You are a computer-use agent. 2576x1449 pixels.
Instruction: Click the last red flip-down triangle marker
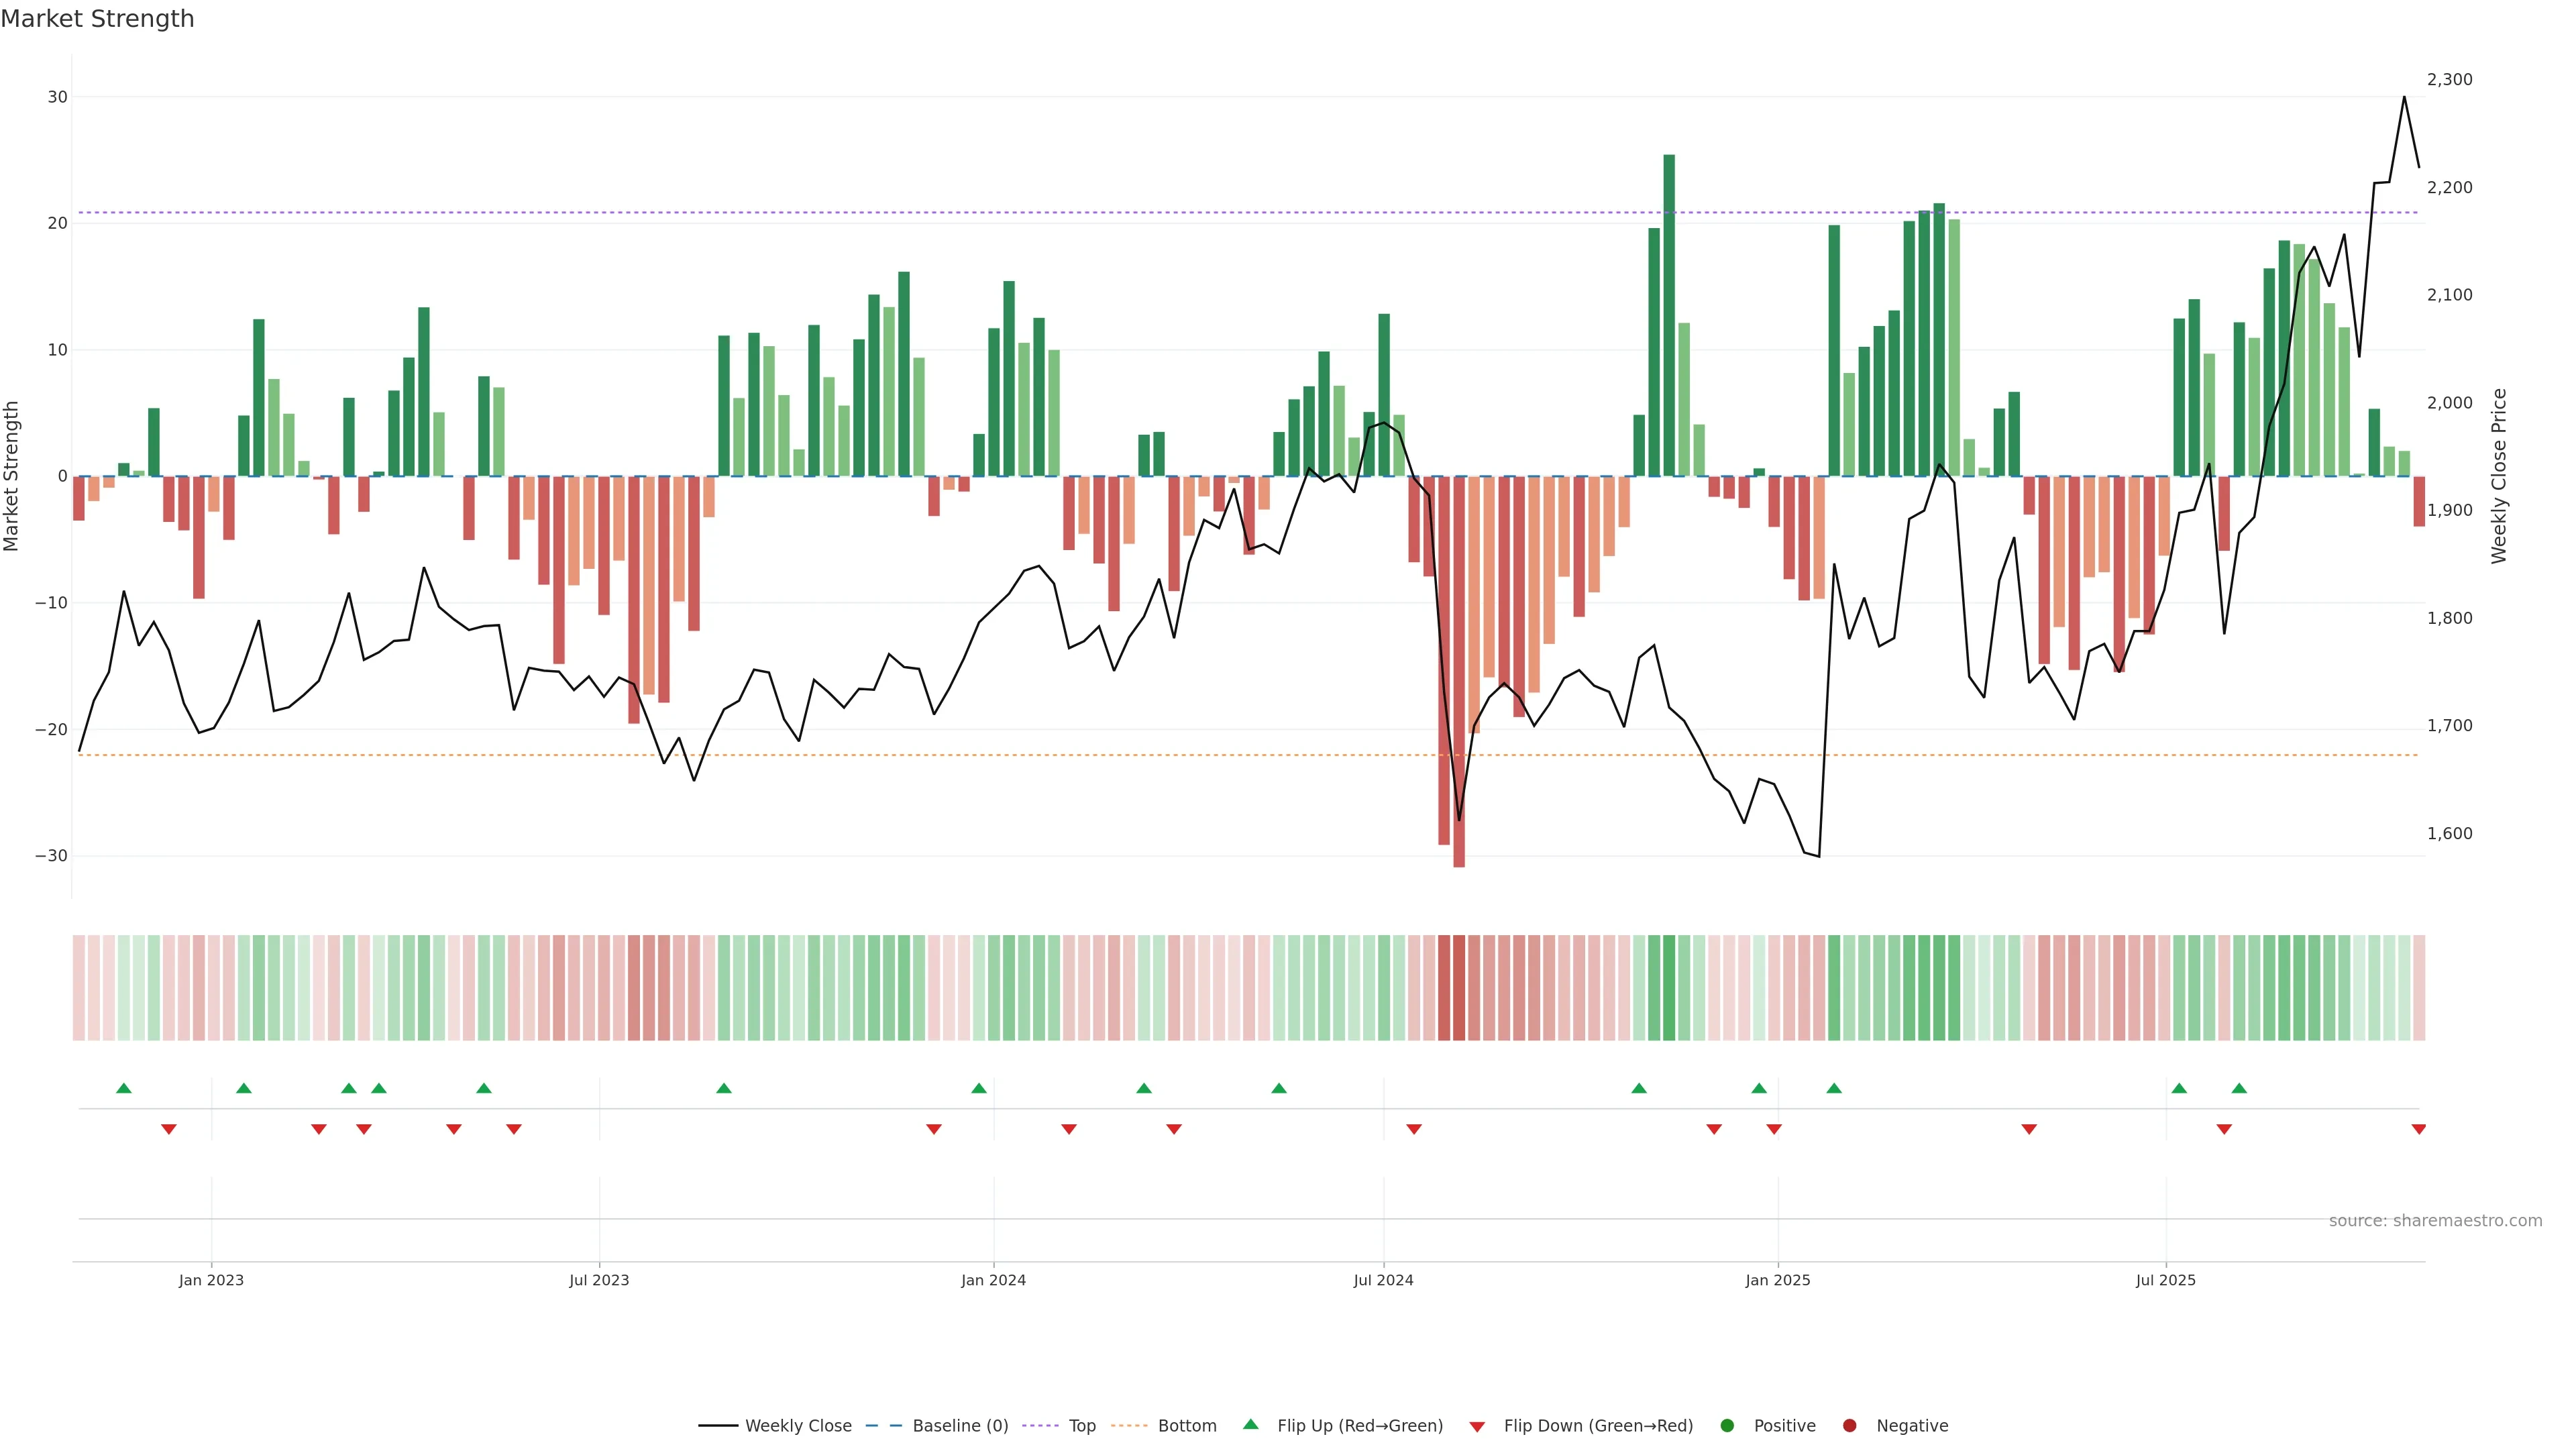pos(2419,1129)
